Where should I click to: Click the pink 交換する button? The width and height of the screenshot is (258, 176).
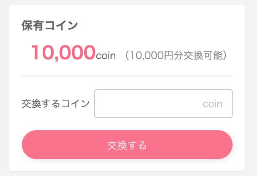click(127, 145)
